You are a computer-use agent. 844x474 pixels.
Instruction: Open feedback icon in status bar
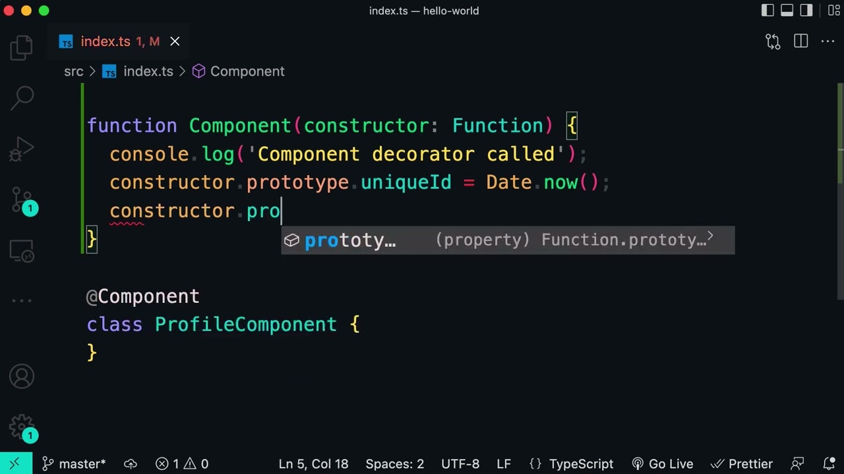[x=798, y=463]
